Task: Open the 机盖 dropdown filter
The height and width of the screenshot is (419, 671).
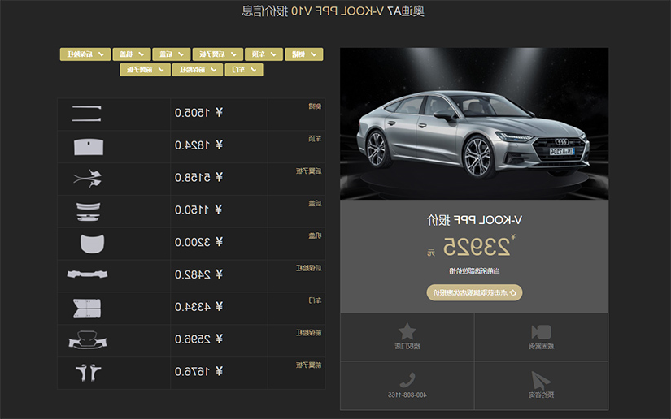Action: (x=132, y=54)
